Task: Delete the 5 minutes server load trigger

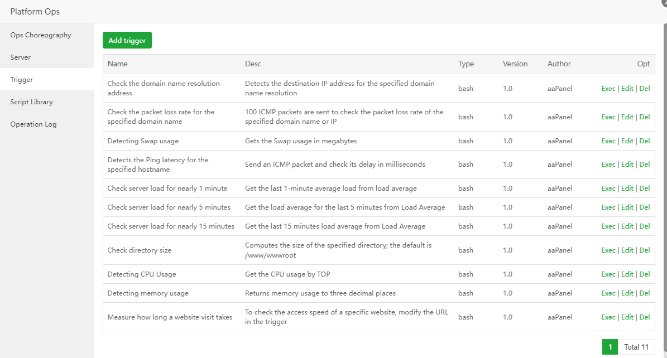Action: click(645, 207)
